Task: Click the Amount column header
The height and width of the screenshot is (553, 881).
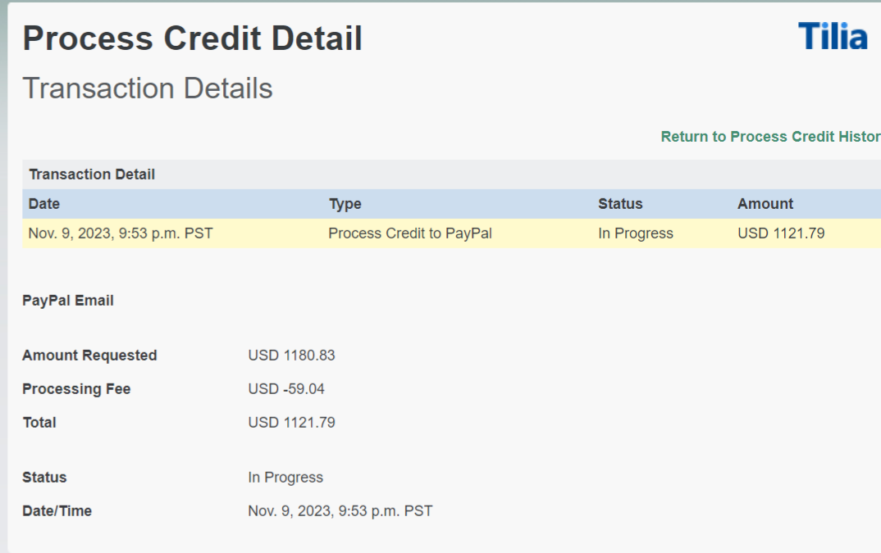Action: pyautogui.click(x=765, y=204)
